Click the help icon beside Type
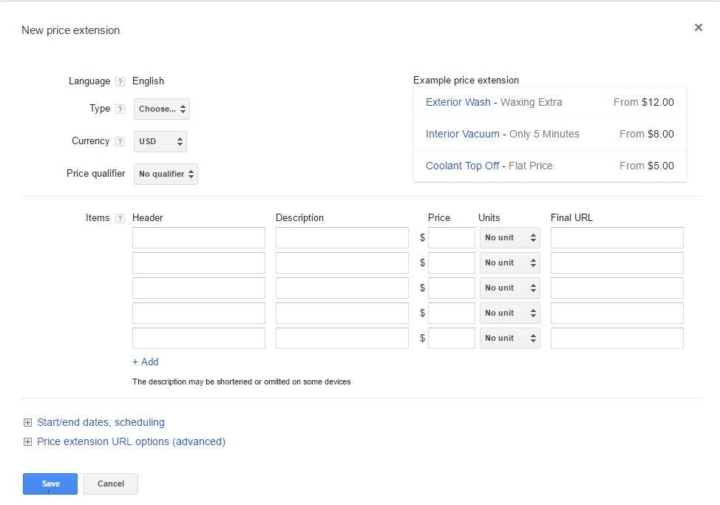Screen dimensions: 720x505 click(x=120, y=109)
